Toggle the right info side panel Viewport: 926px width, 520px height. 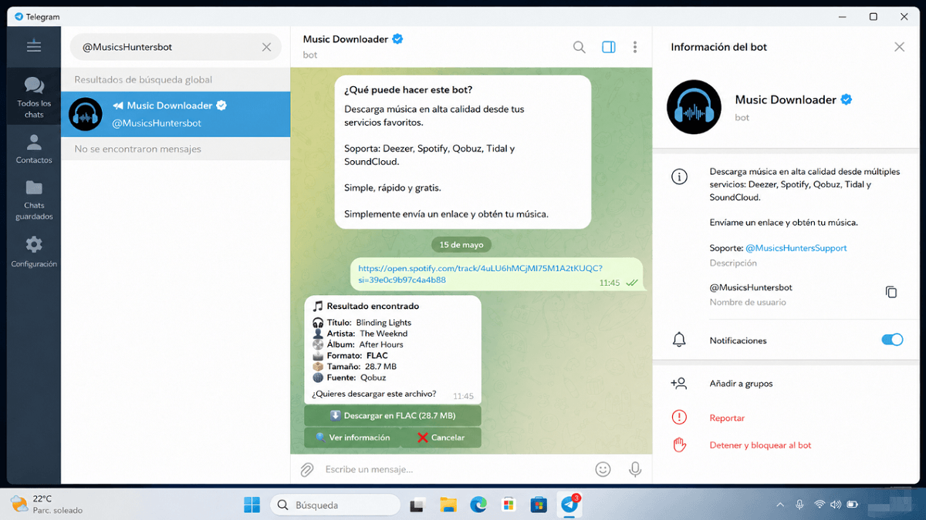tap(609, 47)
